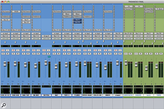
Task: Select the OVER HEAD track name
Action: point(87,95)
